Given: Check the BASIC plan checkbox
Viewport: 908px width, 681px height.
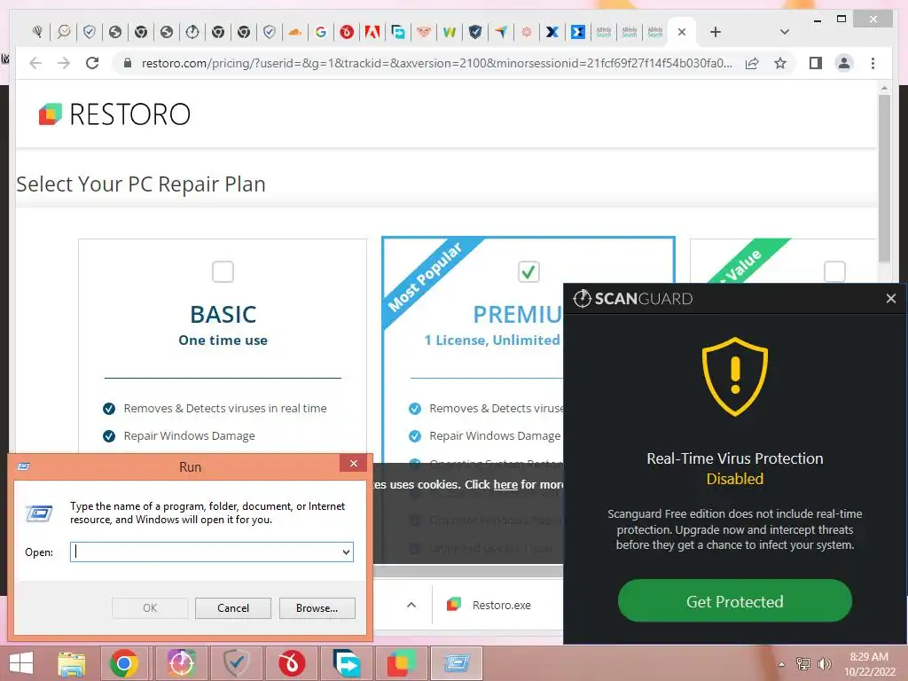Looking at the screenshot, I should pyautogui.click(x=223, y=271).
